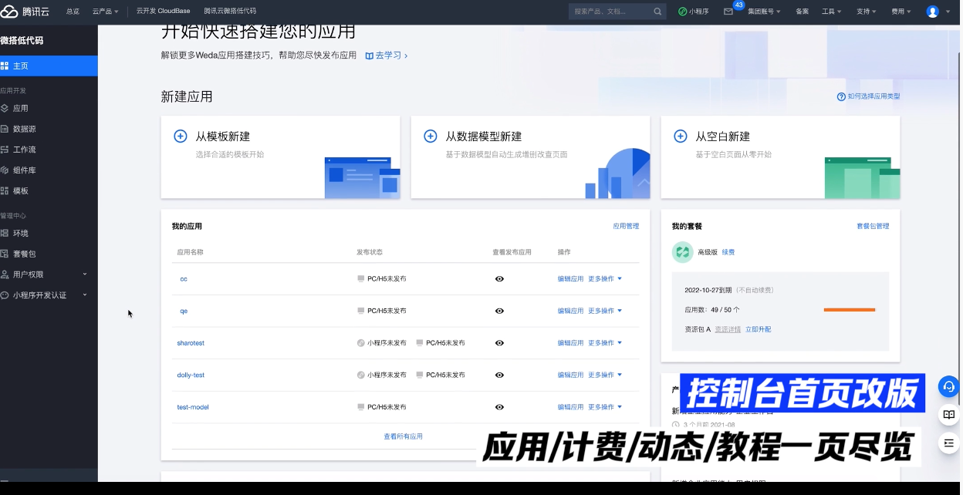Open 应用 in the sidebar

(49, 109)
